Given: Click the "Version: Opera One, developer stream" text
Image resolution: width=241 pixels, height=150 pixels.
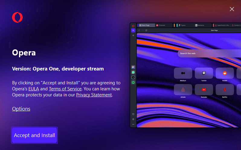Looking at the screenshot, I should (x=58, y=69).
